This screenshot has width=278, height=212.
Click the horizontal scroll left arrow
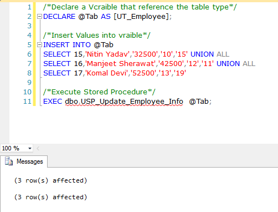pyautogui.click(x=38, y=148)
